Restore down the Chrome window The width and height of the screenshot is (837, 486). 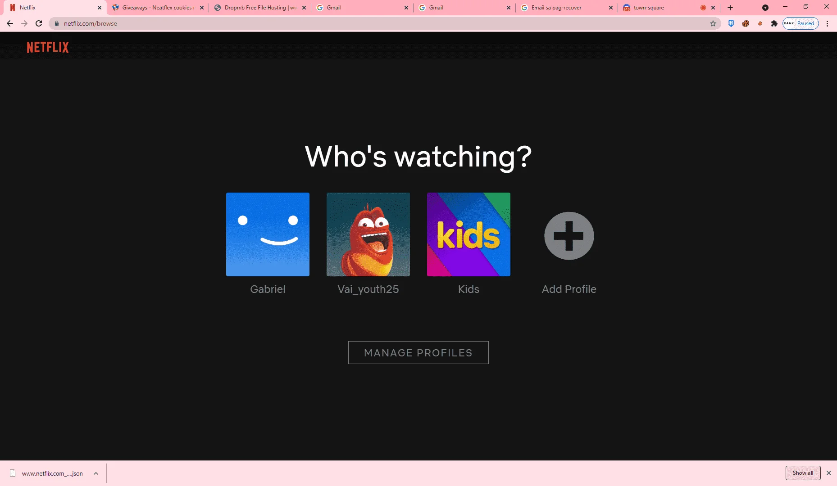[806, 7]
